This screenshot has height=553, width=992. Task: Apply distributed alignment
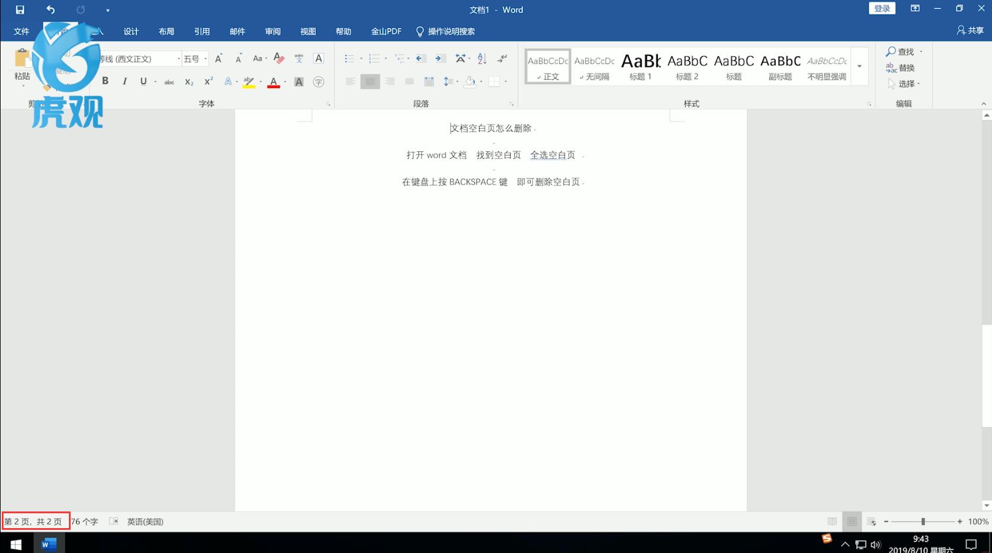[x=429, y=81]
